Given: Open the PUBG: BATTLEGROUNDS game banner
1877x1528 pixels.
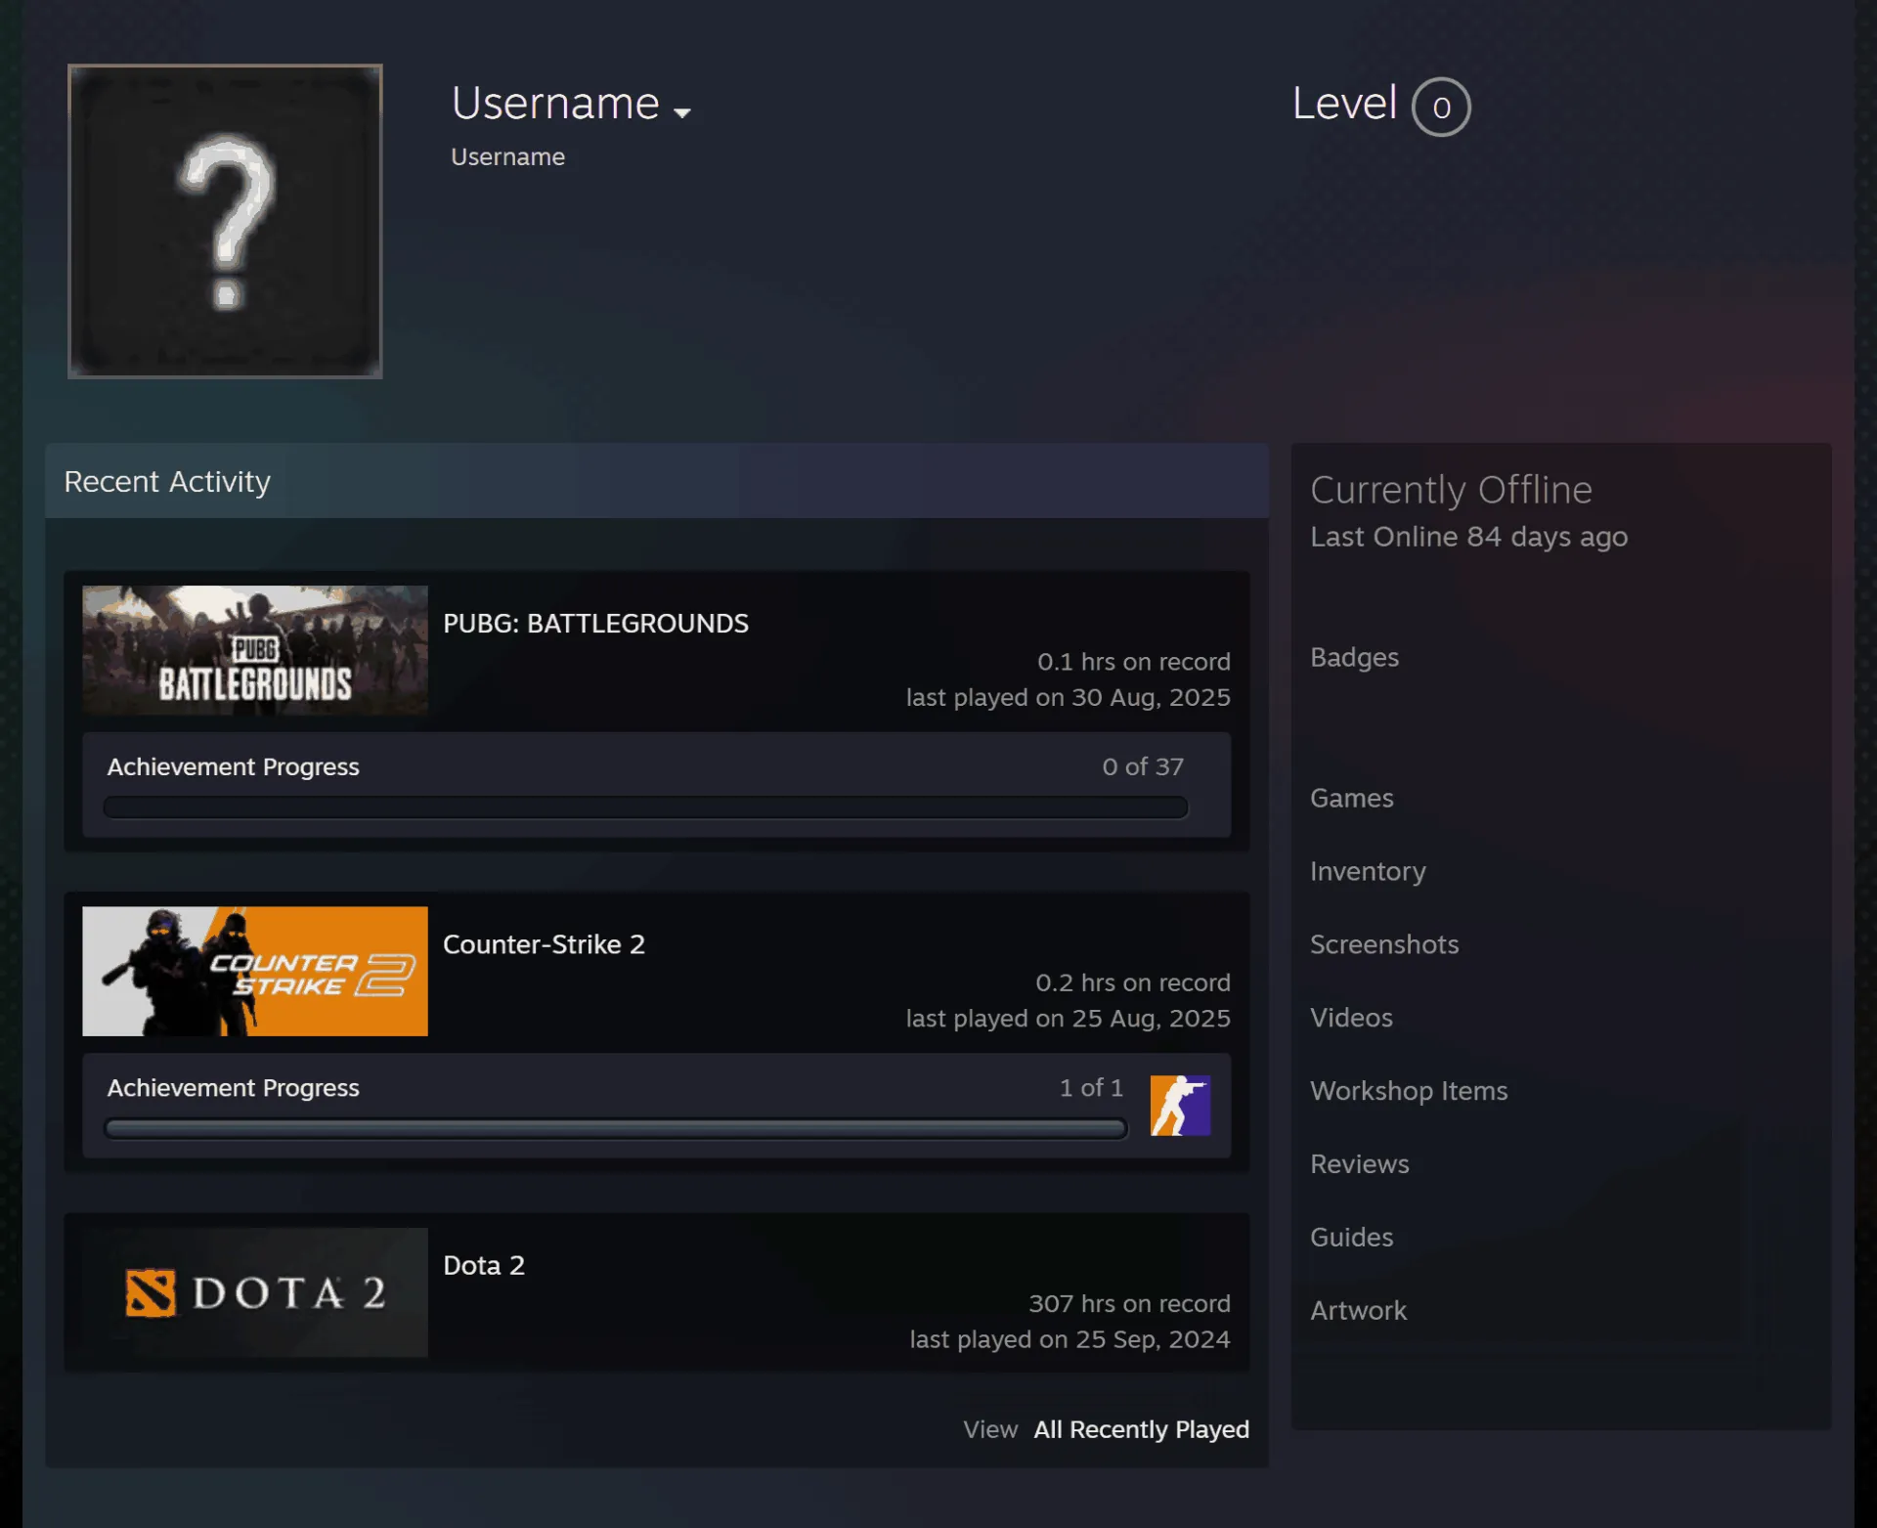Looking at the screenshot, I should 255,650.
